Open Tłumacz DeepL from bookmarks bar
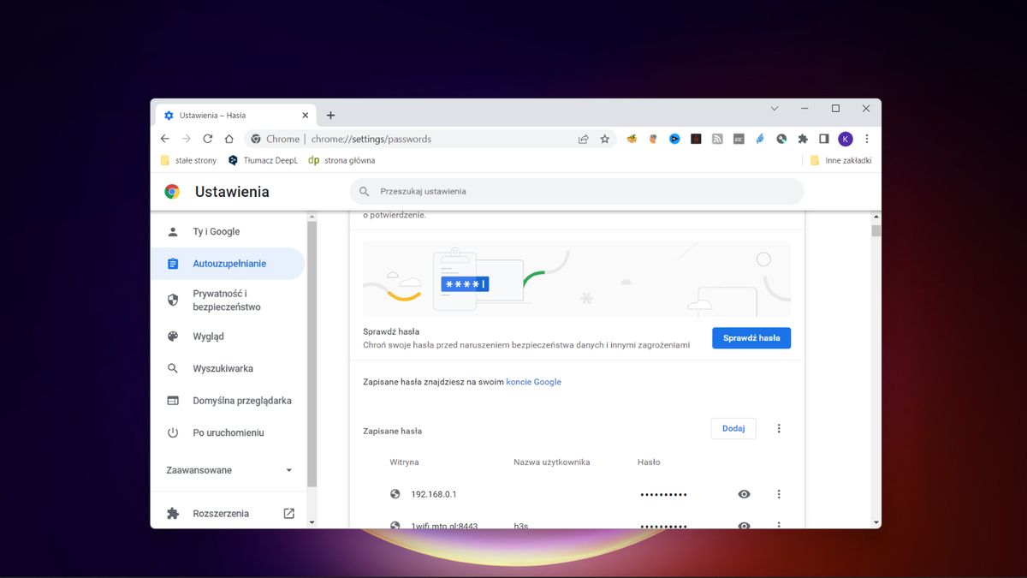This screenshot has width=1027, height=578. coord(267,160)
